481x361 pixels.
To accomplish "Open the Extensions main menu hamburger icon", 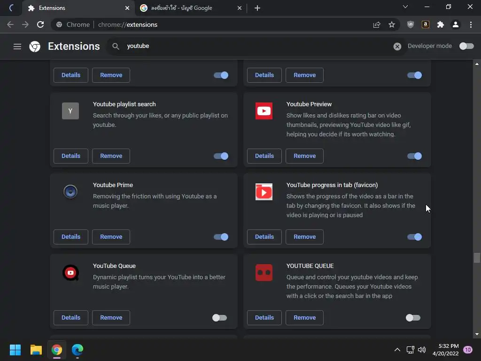I will 17,47.
